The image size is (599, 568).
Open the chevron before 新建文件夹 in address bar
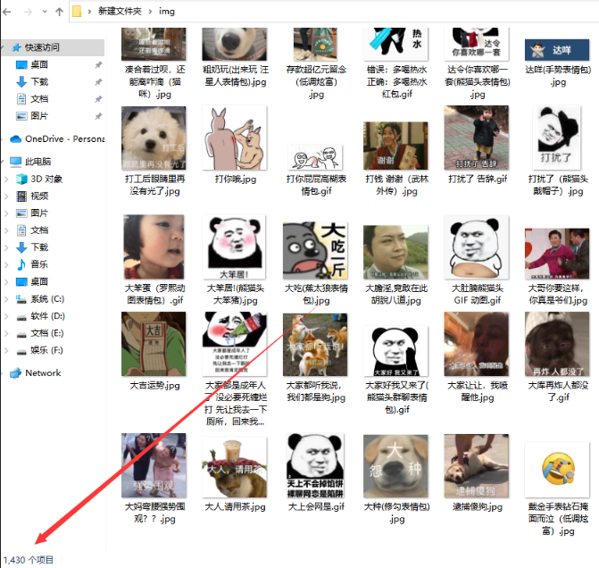click(x=89, y=12)
